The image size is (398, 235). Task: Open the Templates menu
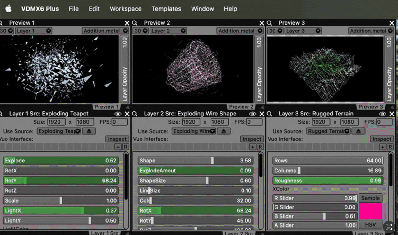[x=166, y=9]
